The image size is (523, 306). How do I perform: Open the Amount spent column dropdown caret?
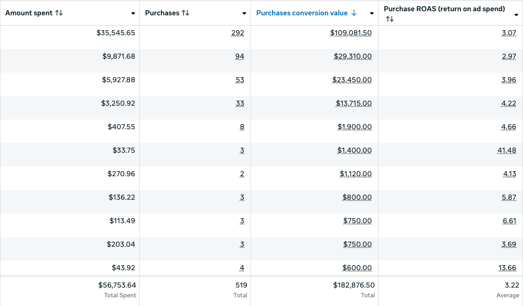pos(133,14)
